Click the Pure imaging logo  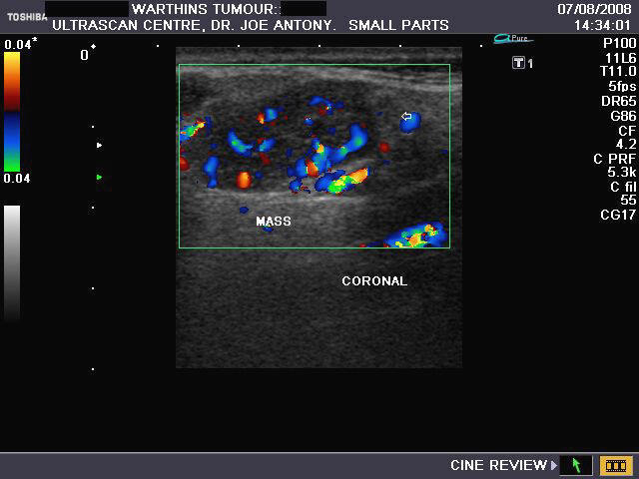[513, 39]
